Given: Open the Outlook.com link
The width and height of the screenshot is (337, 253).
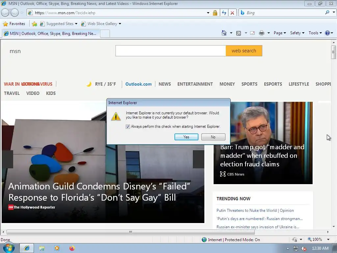Looking at the screenshot, I should coord(139,84).
